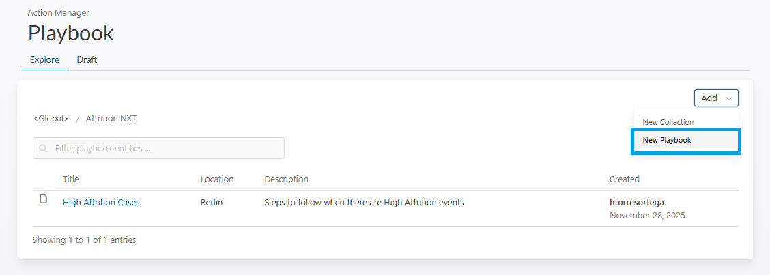This screenshot has width=770, height=275.
Task: Sort by the Created column header
Action: click(624, 179)
